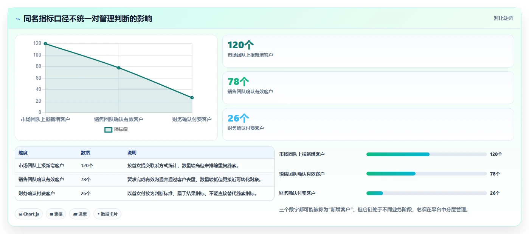Toggle the 指标值 legend swatch
The height and width of the screenshot is (234, 529).
pos(108,129)
